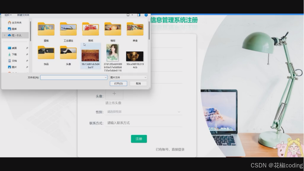The height and width of the screenshot is (171, 304).
Task: Click the 直接登录 login link
Action: pos(179,149)
